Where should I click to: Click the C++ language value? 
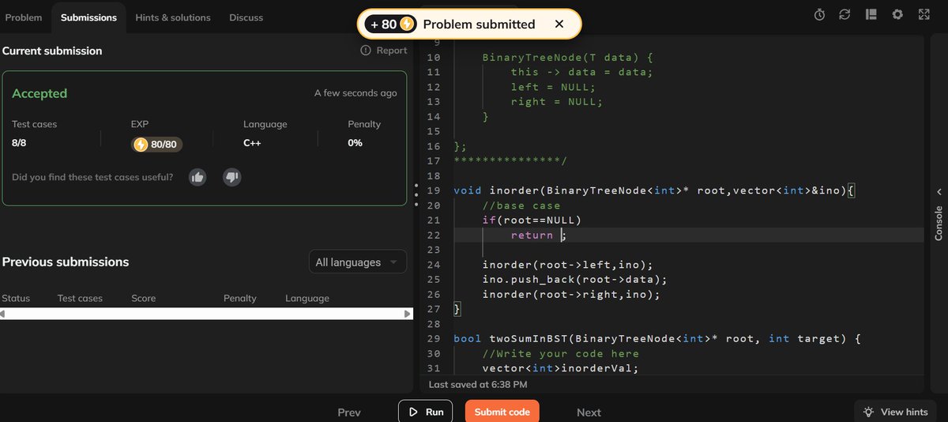click(252, 143)
